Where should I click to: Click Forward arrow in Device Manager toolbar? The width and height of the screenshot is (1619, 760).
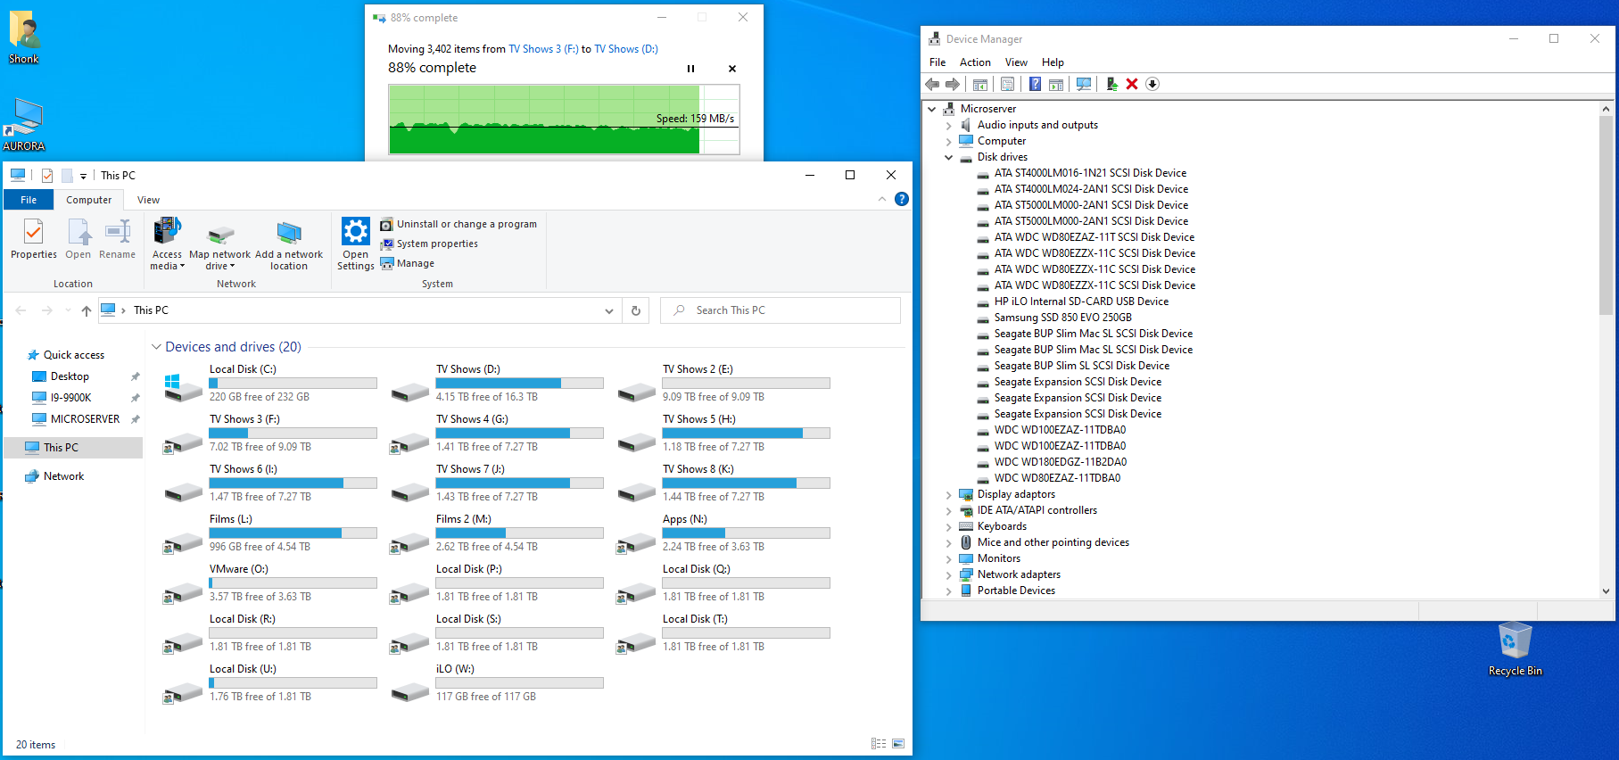coord(953,84)
